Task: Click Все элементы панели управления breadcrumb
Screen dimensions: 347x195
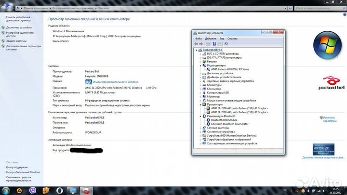Action: [73, 8]
